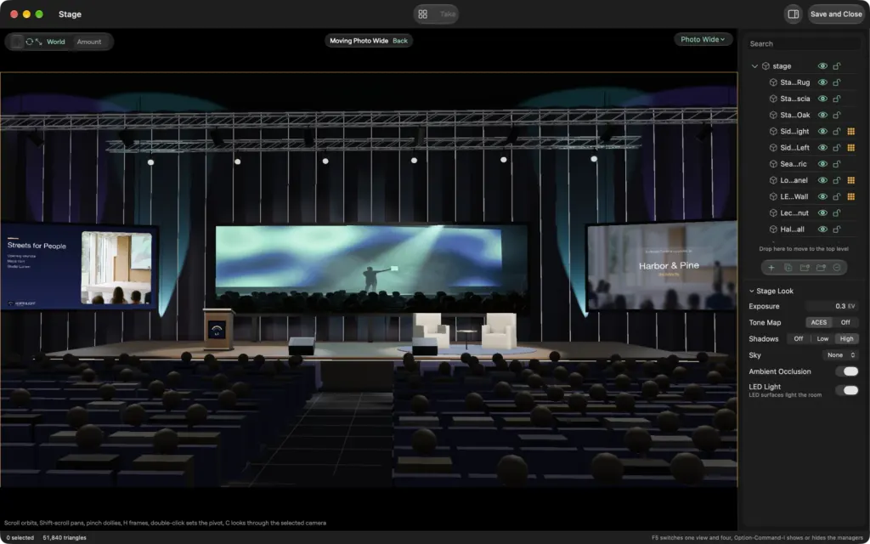Image resolution: width=870 pixels, height=544 pixels.
Task: Collapse the stage tree node chevron
Action: coord(754,66)
